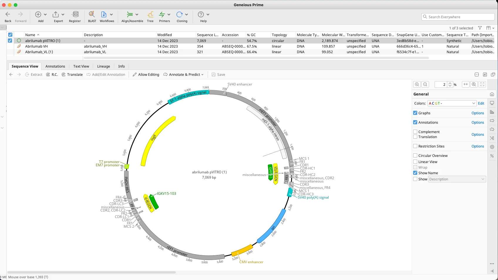This screenshot has height=280, width=498.
Task: Switch to the Annotations tab
Action: click(x=55, y=66)
